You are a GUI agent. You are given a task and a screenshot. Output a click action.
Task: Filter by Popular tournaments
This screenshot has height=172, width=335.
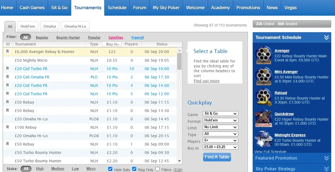pos(94,38)
